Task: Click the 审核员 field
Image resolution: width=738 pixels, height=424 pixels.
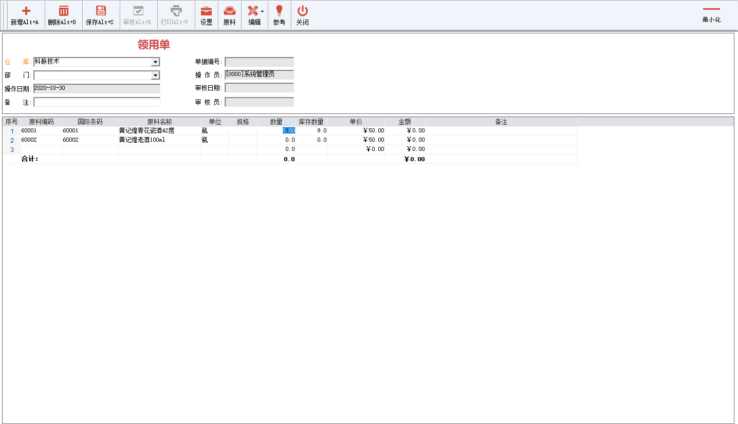Action: coord(259,102)
